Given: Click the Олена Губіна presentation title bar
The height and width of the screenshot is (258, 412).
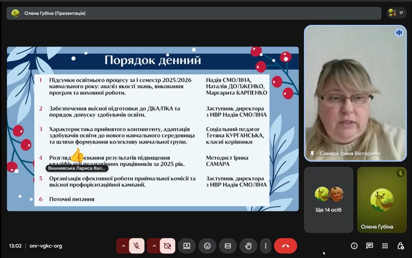Looking at the screenshot, I should [x=194, y=13].
